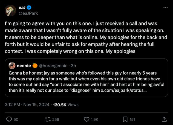Share the tweet via the share icon

pyautogui.click(x=164, y=119)
